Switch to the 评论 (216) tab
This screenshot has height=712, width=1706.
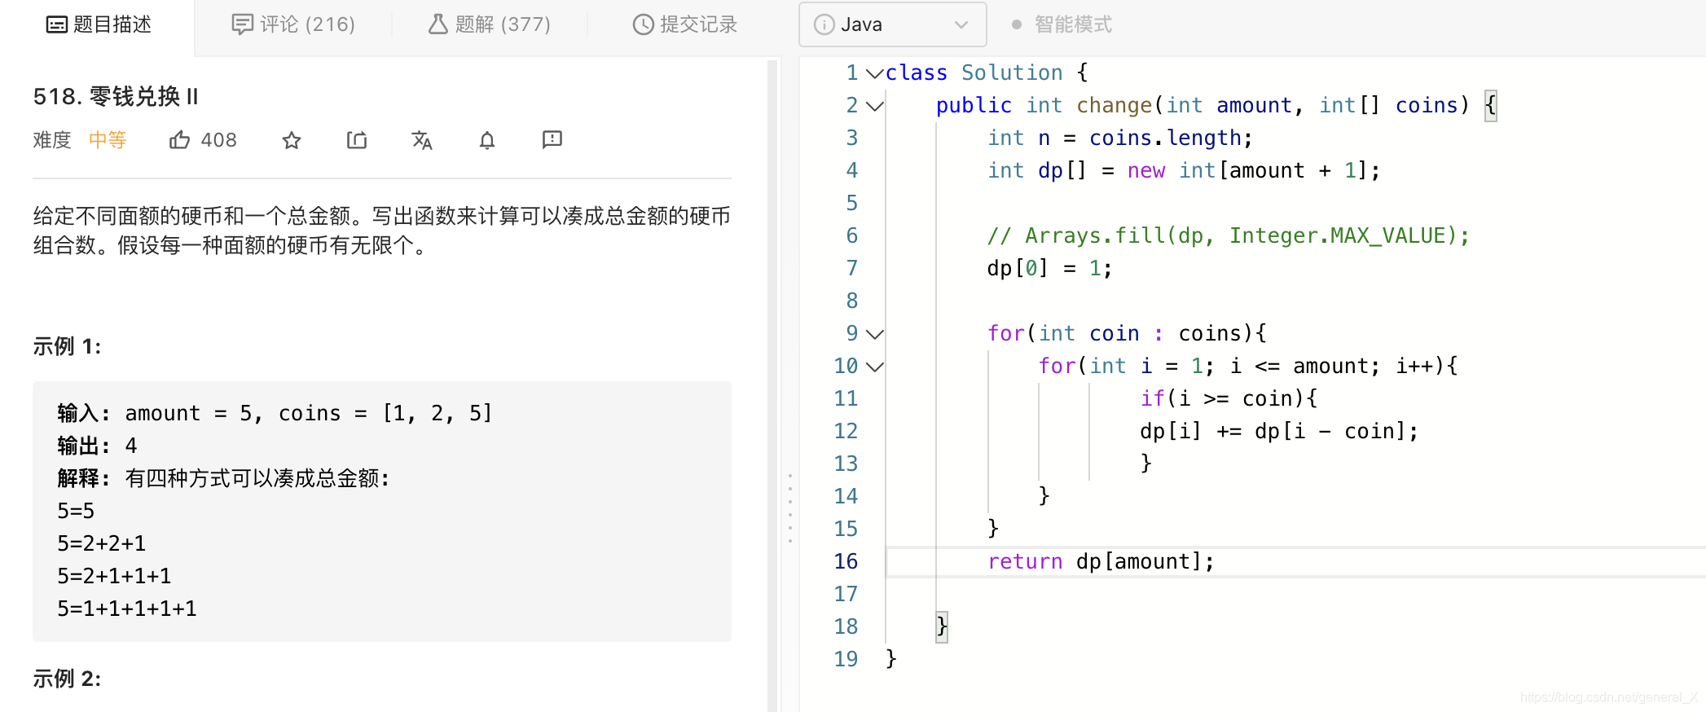point(293,24)
